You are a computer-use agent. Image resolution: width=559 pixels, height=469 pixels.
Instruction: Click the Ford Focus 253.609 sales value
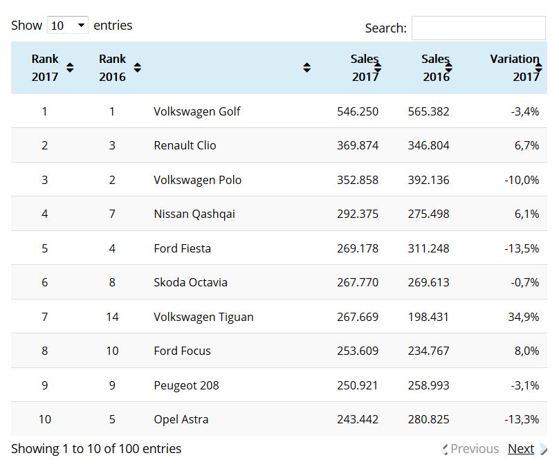click(357, 351)
